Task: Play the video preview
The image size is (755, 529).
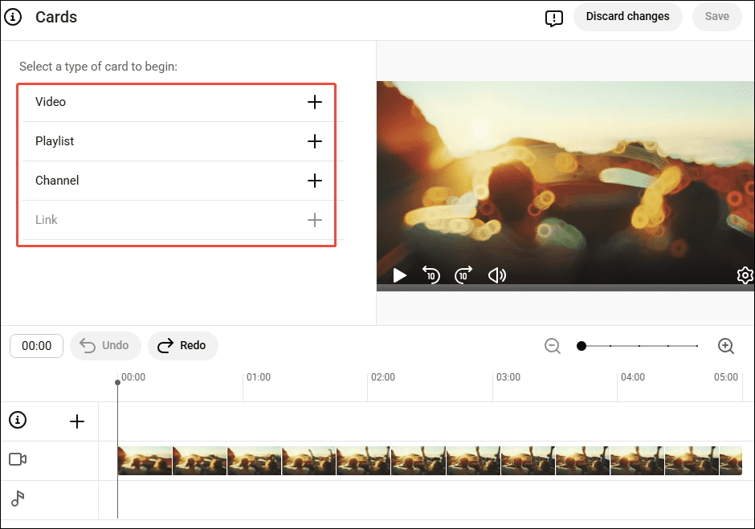Action: point(399,275)
